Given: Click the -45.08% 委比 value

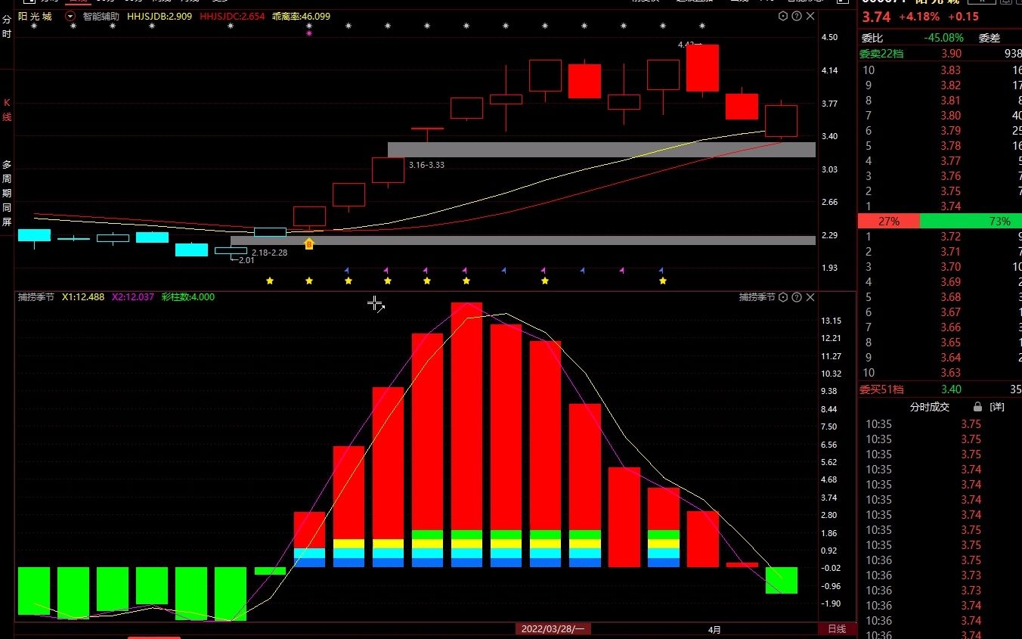Looking at the screenshot, I should (943, 38).
